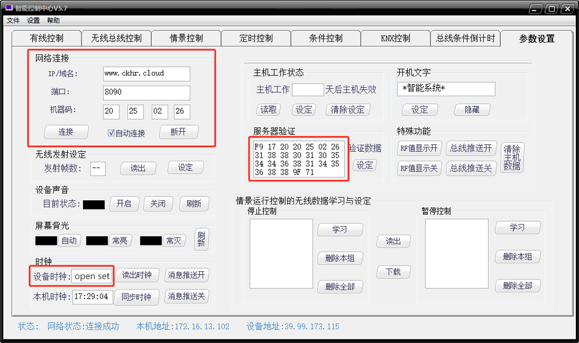Set screen backlight to 常亮
This screenshot has height=343, width=579.
[x=120, y=241]
